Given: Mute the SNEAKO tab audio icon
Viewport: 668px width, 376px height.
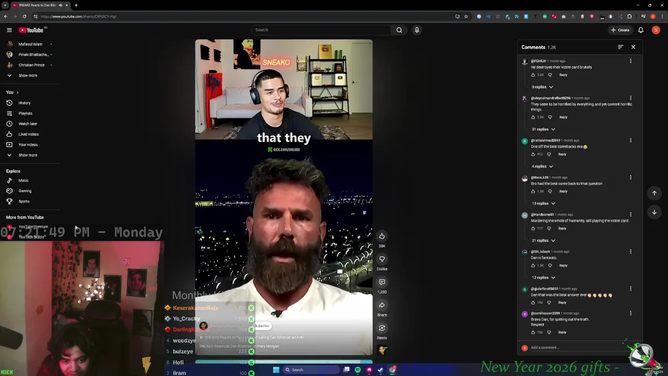Looking at the screenshot, I should [x=61, y=5].
